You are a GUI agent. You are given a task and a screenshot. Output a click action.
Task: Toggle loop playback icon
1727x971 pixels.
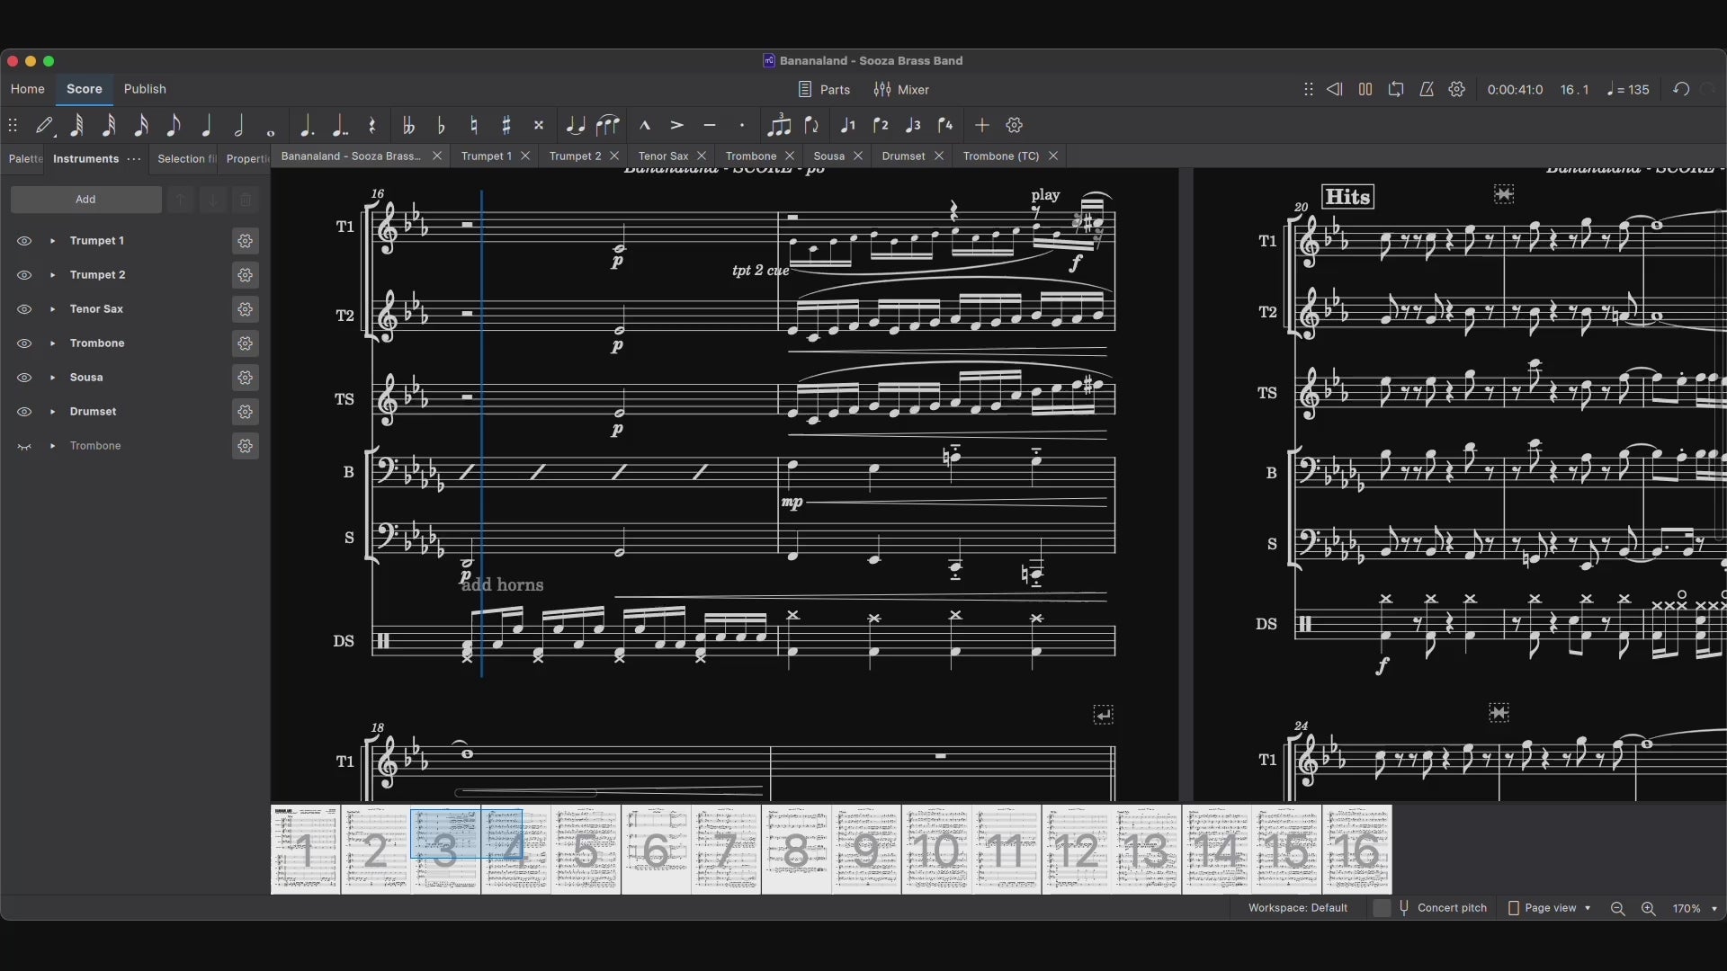[x=1396, y=90]
